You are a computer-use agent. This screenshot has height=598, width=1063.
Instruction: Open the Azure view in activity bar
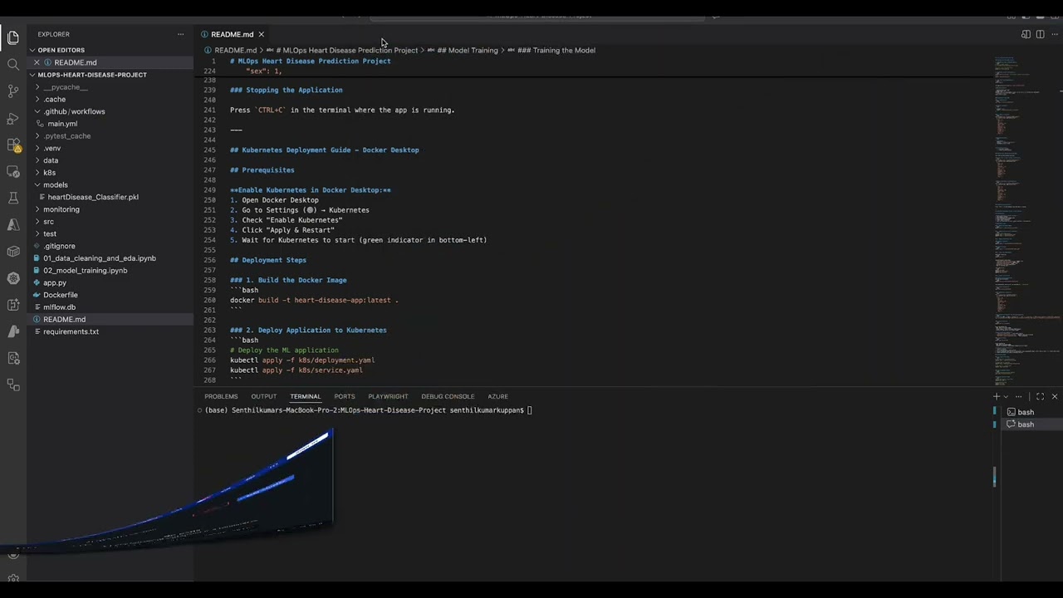click(x=13, y=224)
